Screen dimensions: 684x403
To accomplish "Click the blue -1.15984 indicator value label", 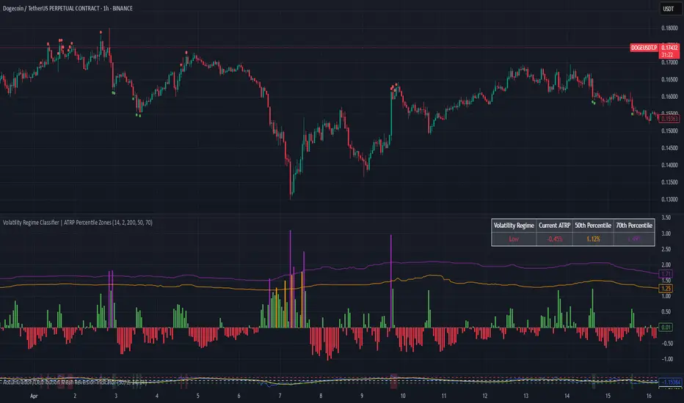I will point(670,382).
